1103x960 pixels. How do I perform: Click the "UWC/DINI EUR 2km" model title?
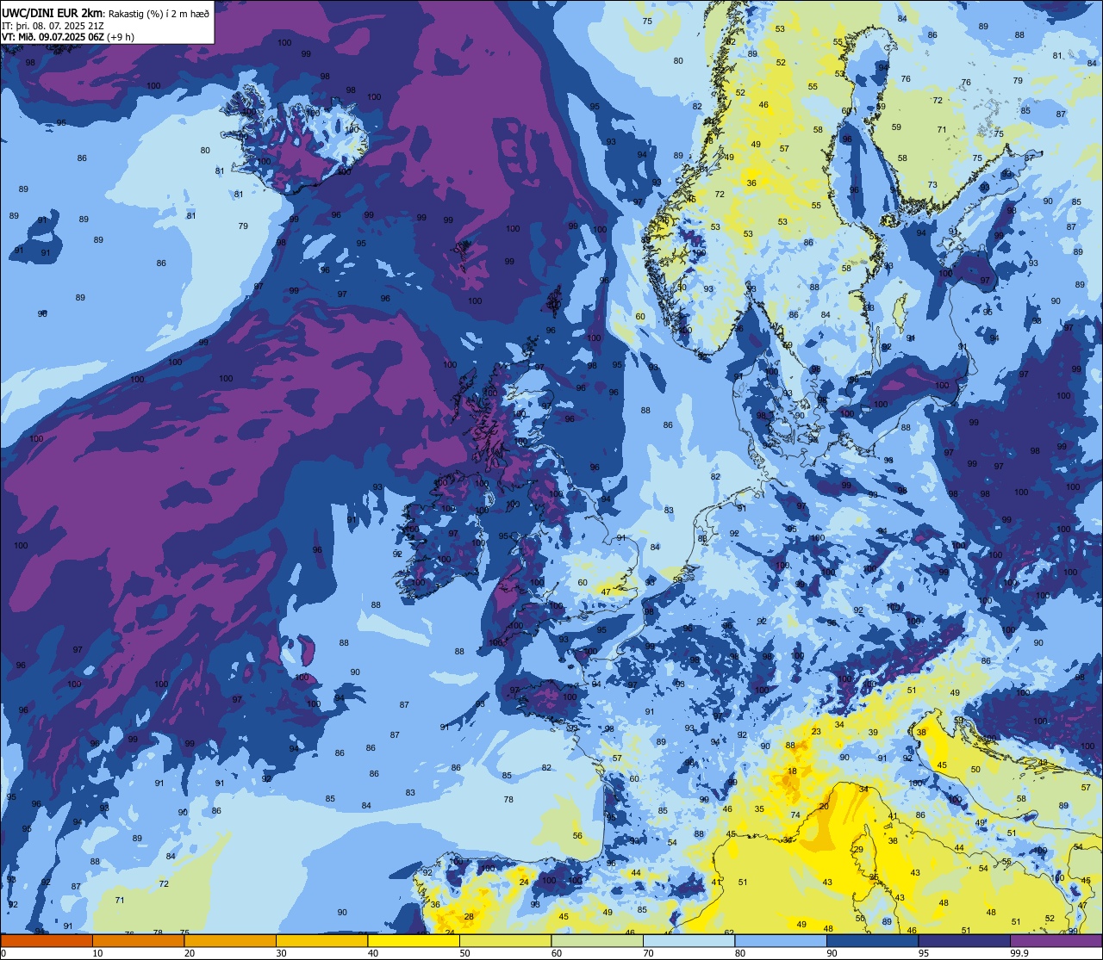pos(52,12)
